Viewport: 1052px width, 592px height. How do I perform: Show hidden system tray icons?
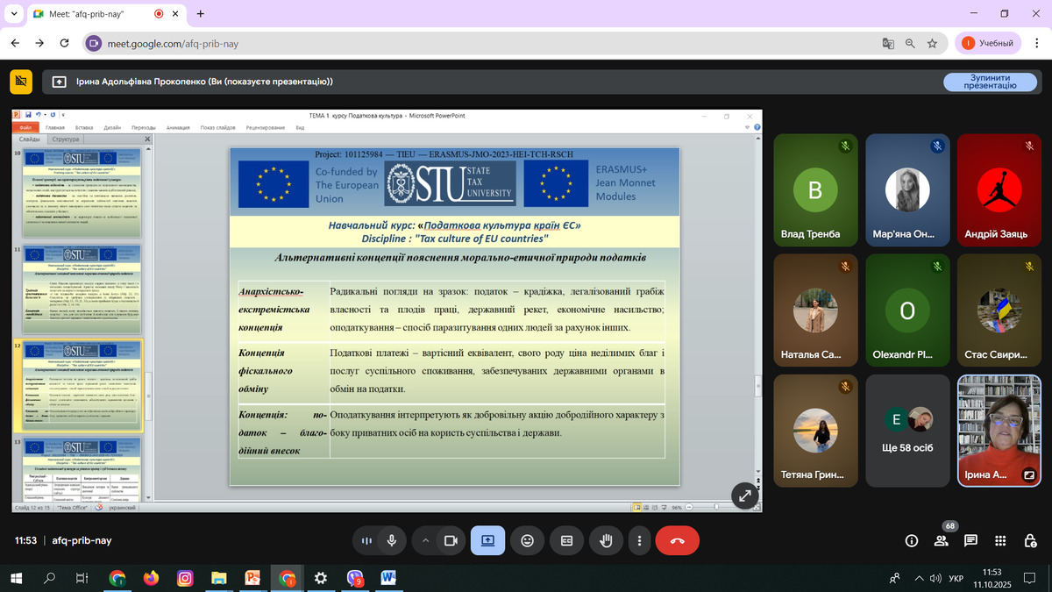(919, 578)
